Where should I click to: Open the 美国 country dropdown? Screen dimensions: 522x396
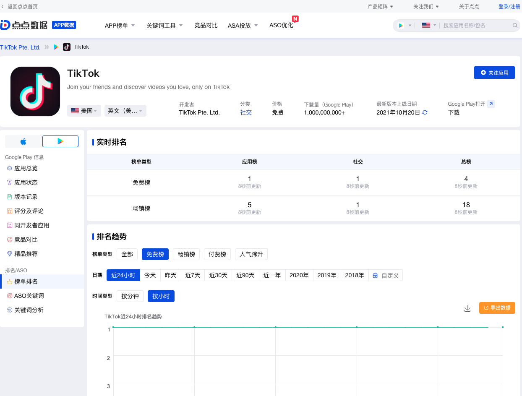click(84, 111)
